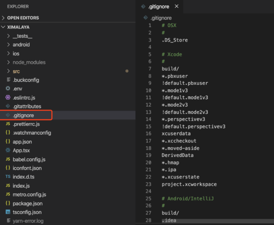
Task: Open index.d.ts file
Action: click(24, 177)
